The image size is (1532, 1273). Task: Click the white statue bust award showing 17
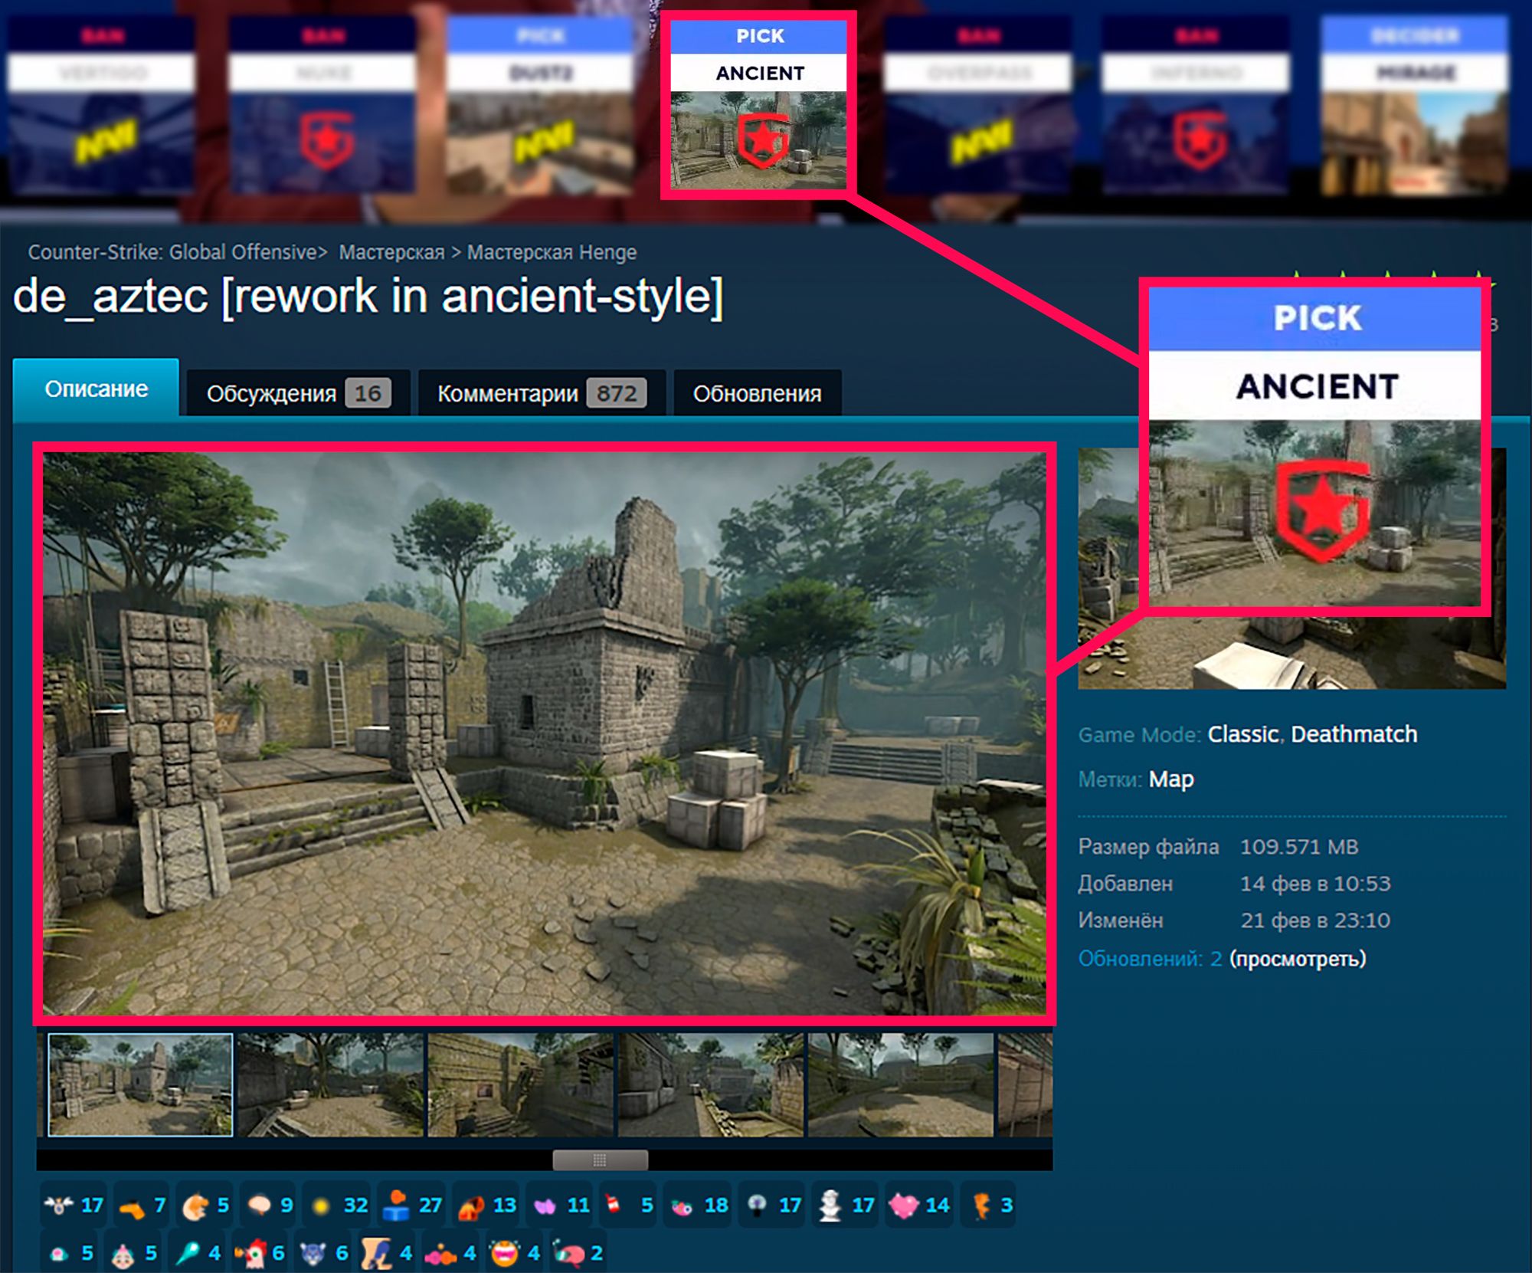coord(846,1206)
